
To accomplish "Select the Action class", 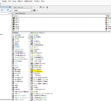I will [x=17, y=39].
